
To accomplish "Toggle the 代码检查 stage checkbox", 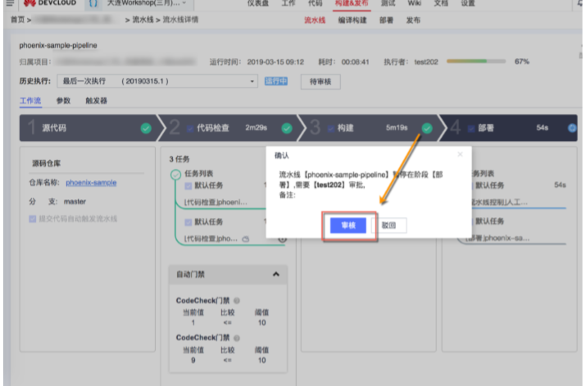I will pyautogui.click(x=190, y=129).
